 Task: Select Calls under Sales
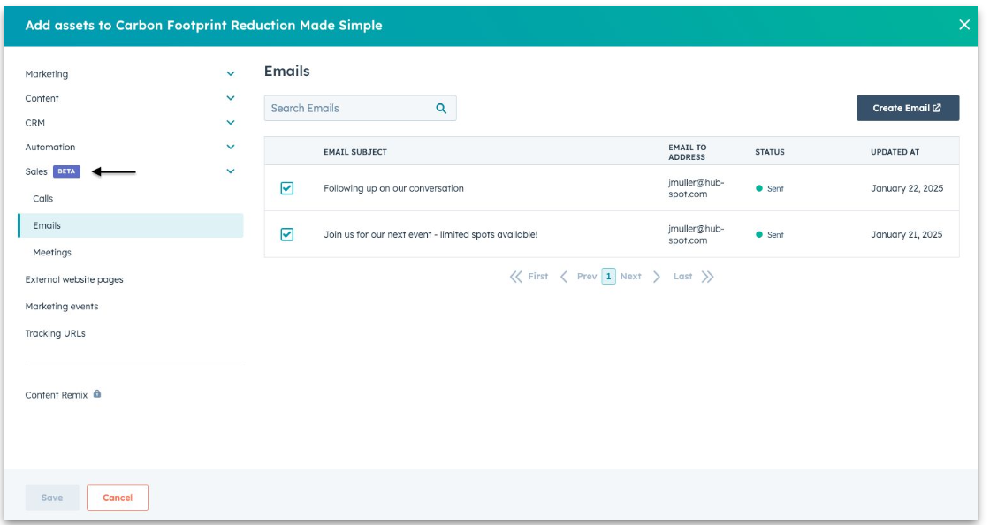point(43,199)
